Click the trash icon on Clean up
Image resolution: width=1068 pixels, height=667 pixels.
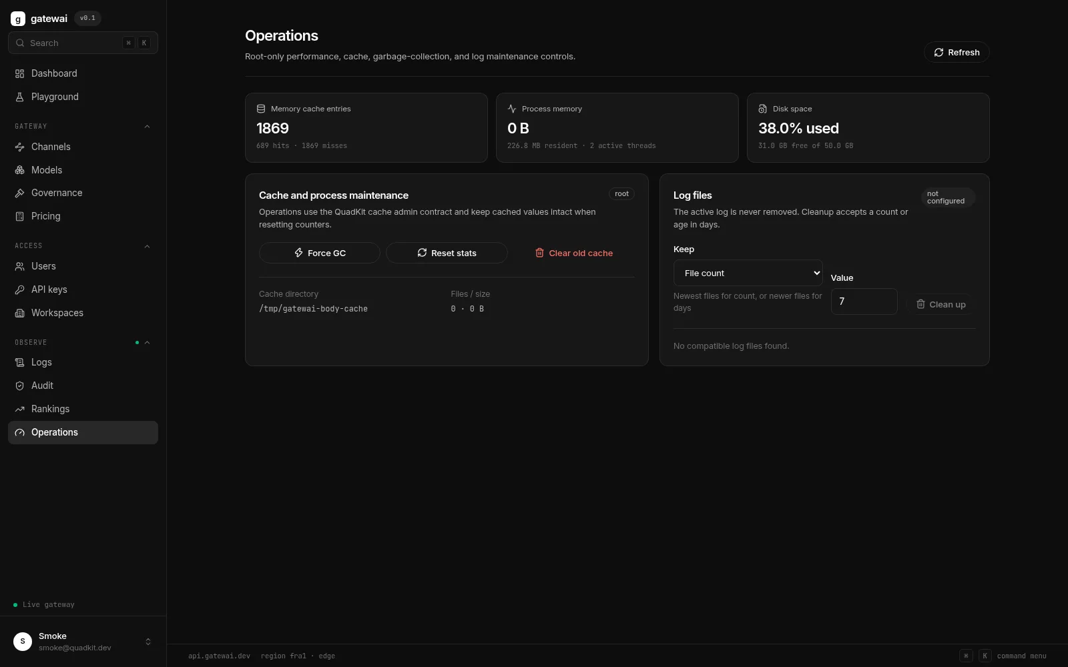click(x=920, y=304)
